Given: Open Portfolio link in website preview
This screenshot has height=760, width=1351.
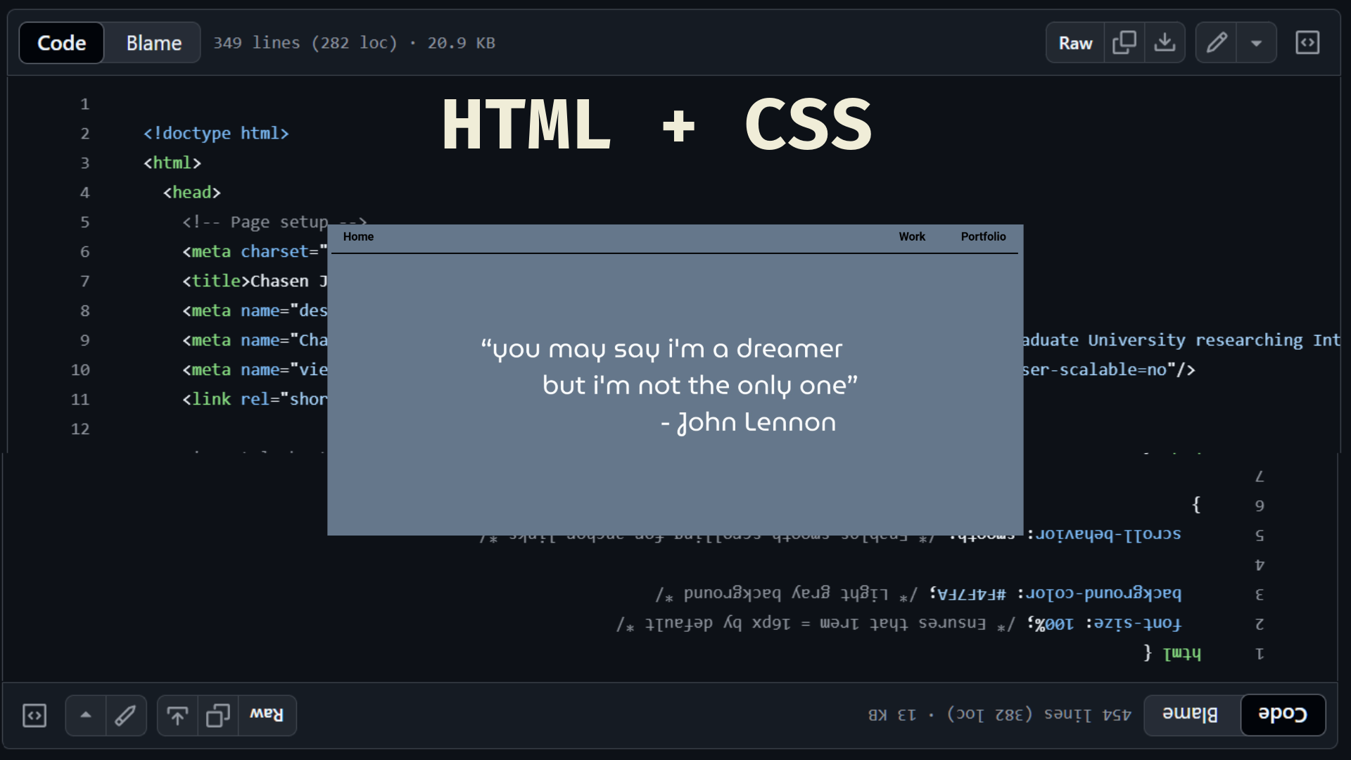Looking at the screenshot, I should 983,236.
